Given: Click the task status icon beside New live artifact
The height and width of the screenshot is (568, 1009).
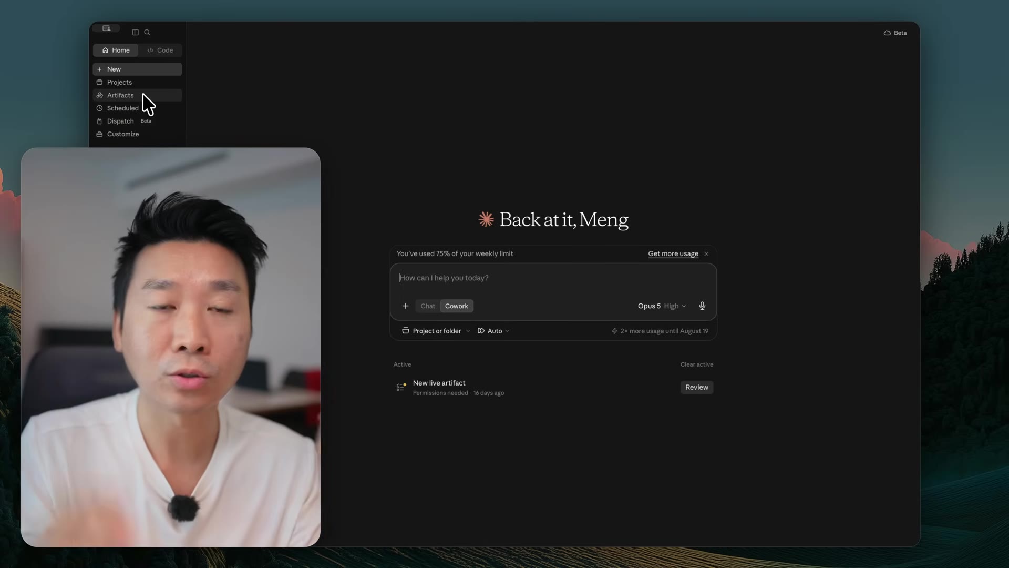Looking at the screenshot, I should point(401,387).
